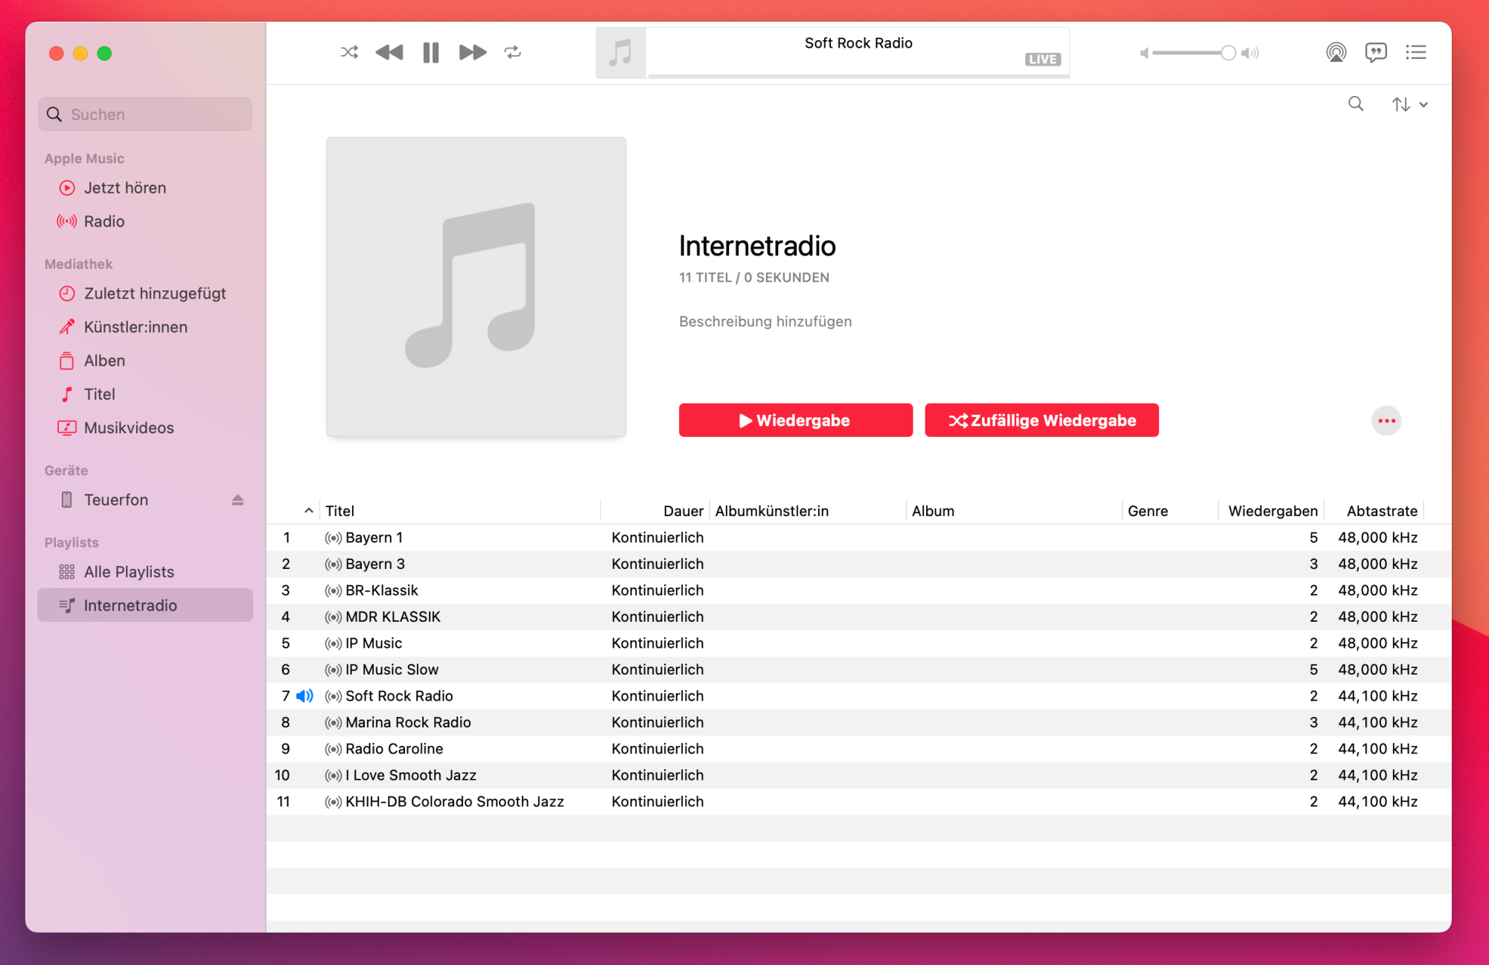Show the lyrics panel
The image size is (1489, 965).
point(1375,52)
